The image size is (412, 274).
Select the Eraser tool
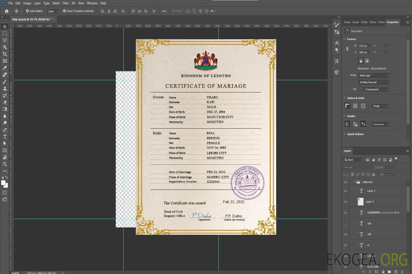(5, 102)
